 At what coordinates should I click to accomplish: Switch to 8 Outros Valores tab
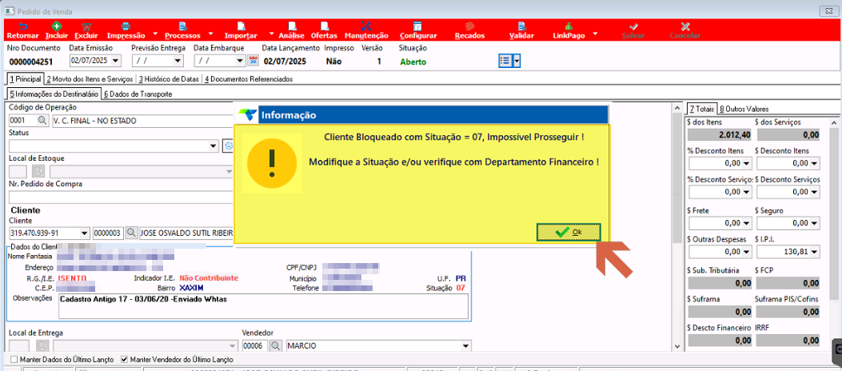pos(744,109)
